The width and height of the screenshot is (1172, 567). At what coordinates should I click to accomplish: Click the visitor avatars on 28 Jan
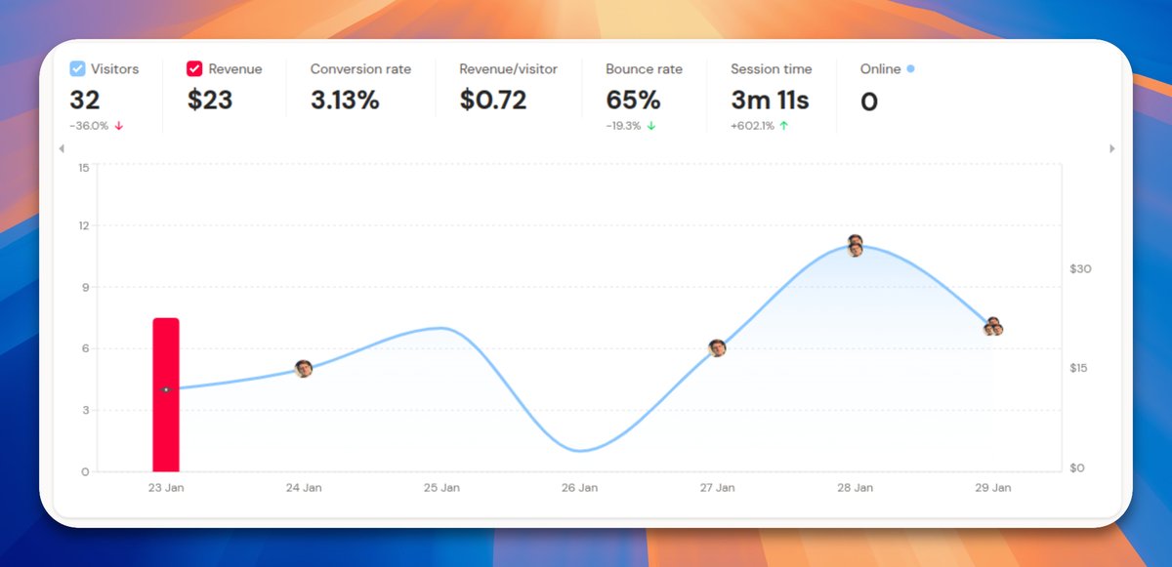pos(856,246)
